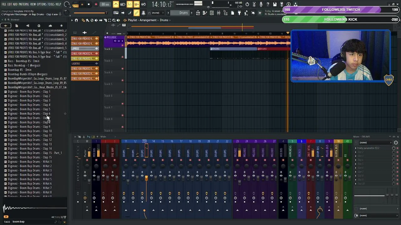This screenshot has height=225, width=401.
Task: Stop playback with the stop button
Action: pyautogui.click(x=89, y=4)
